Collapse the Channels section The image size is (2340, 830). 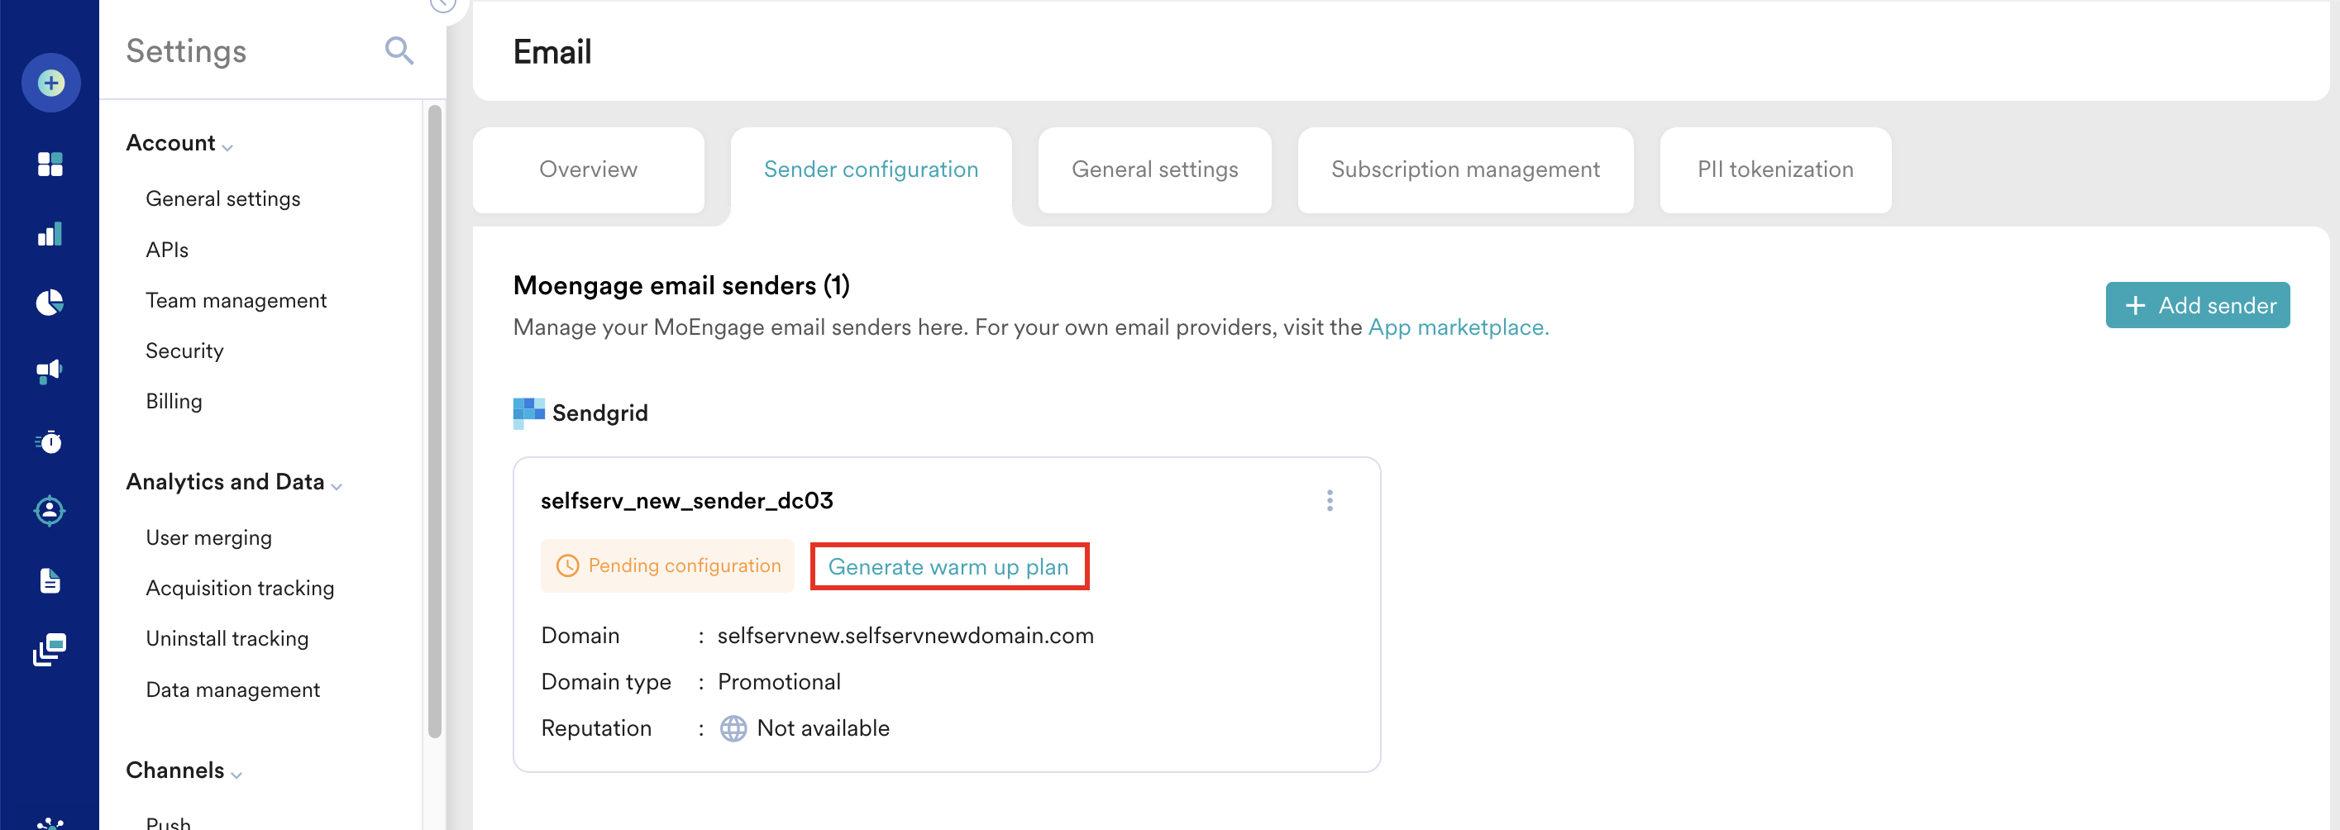[x=184, y=770]
